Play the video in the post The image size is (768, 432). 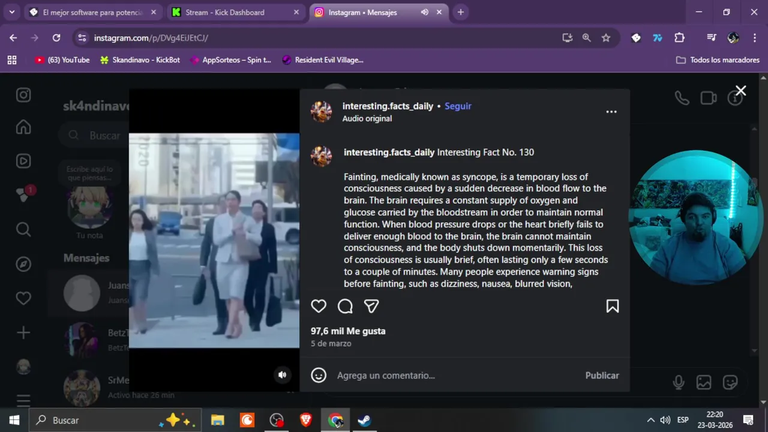[214, 241]
